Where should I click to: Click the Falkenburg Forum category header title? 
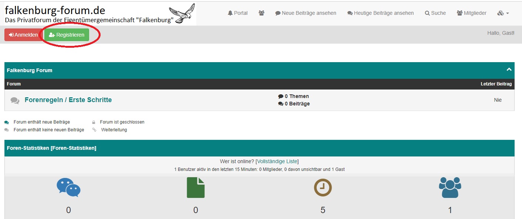[x=30, y=70]
